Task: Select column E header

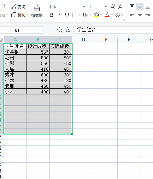Action: pos(106,40)
